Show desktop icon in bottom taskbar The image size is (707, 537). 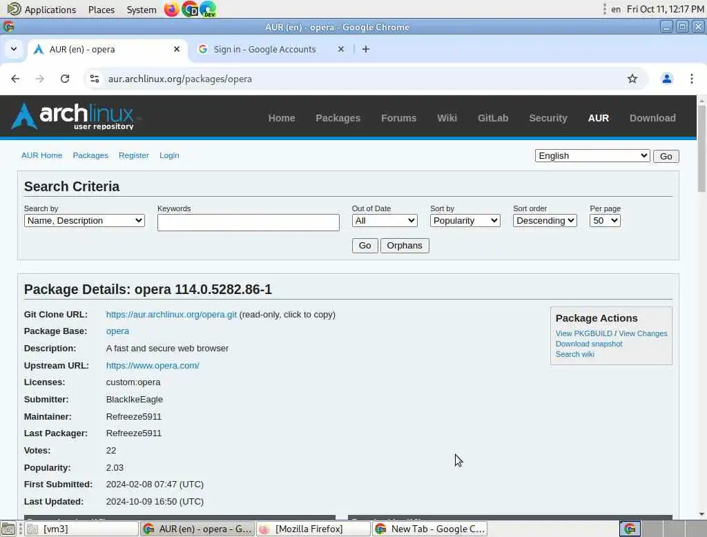click(x=8, y=529)
